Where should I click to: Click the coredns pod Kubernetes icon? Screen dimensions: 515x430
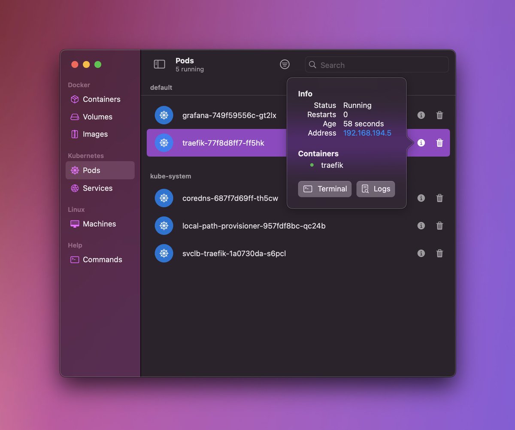[x=164, y=198]
